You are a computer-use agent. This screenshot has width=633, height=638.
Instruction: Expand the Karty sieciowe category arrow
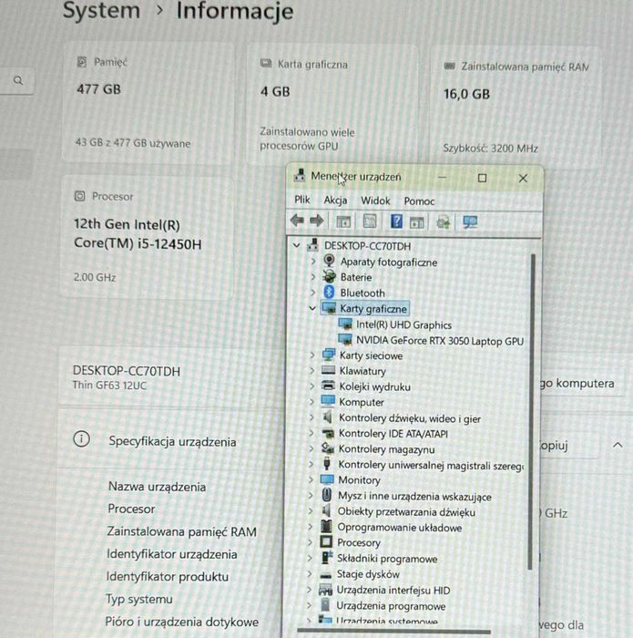tap(311, 355)
